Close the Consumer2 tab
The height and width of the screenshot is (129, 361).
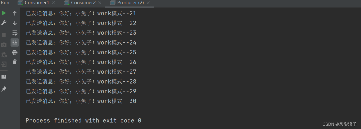tap(100, 3)
